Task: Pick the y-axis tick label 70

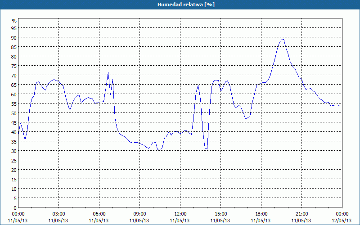Action: click(x=14, y=75)
